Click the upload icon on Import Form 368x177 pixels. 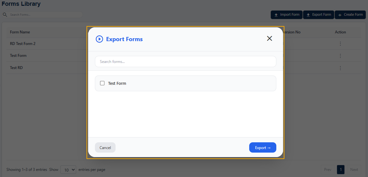tap(276, 15)
